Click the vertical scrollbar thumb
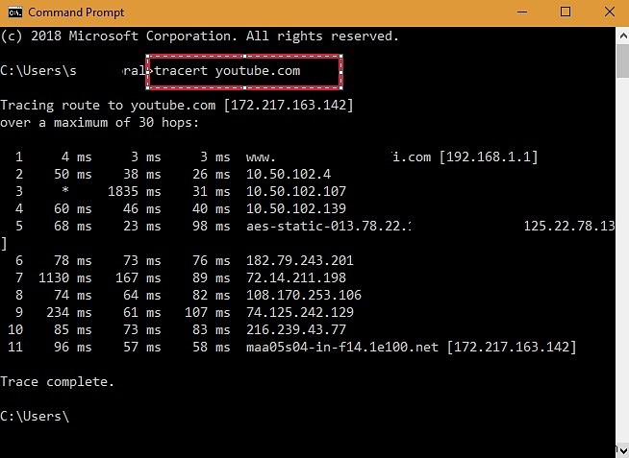629x458 pixels. coord(621,60)
